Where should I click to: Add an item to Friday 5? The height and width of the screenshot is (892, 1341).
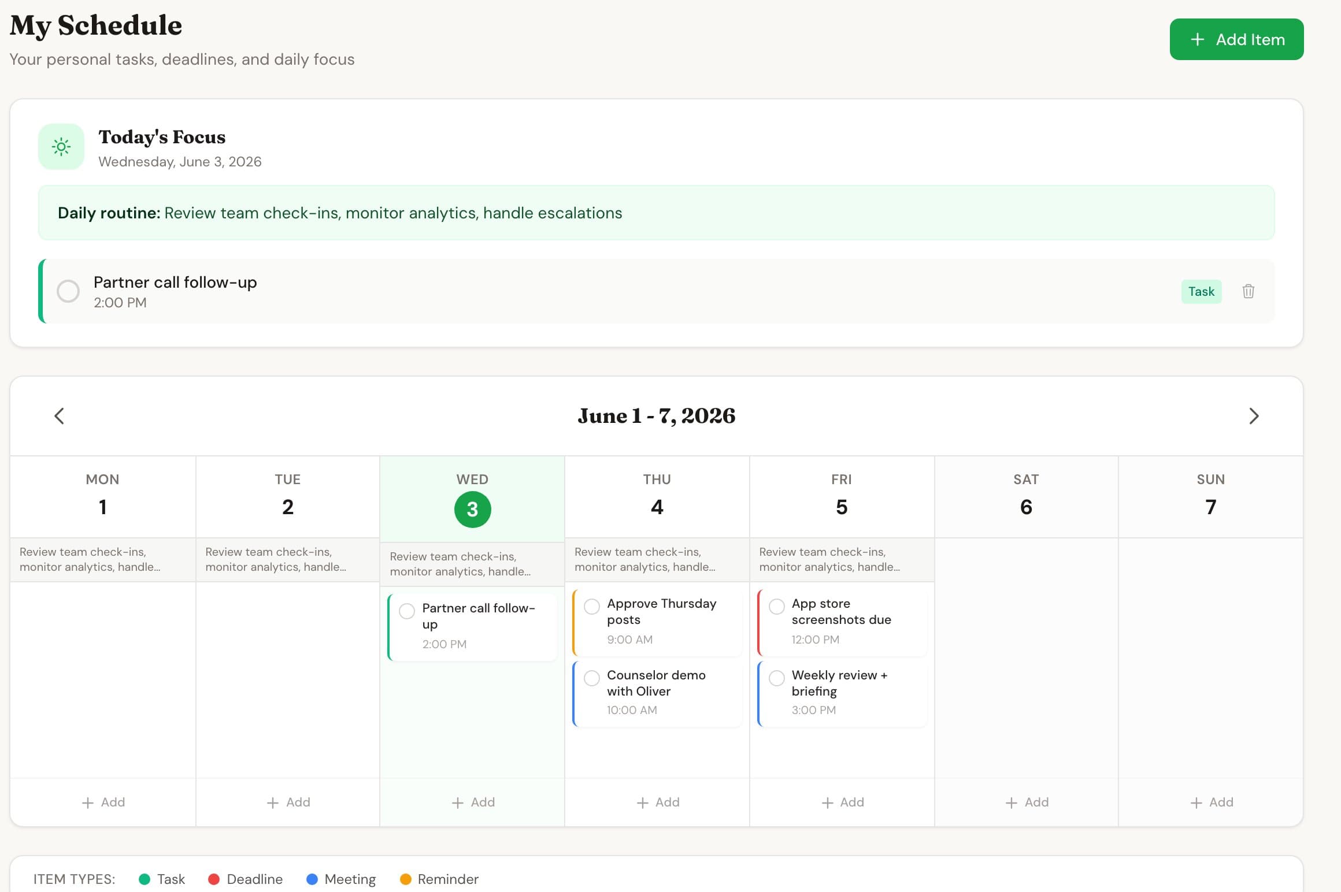tap(842, 802)
